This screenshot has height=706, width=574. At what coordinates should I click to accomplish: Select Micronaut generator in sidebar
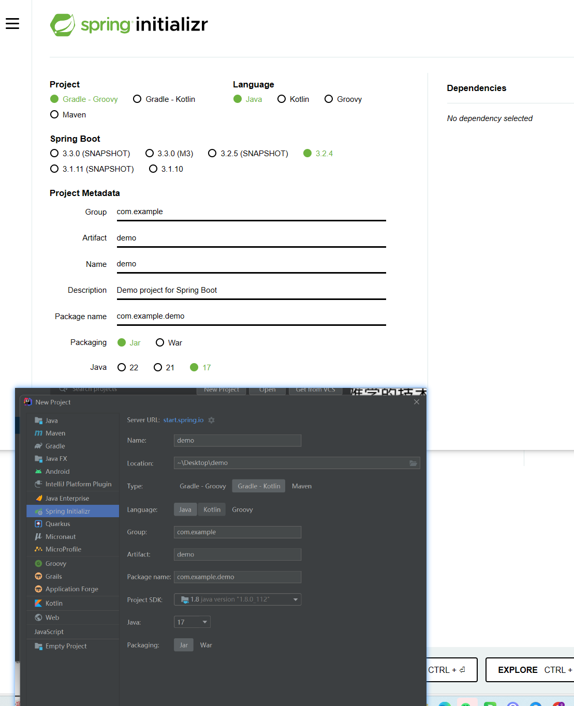(x=60, y=537)
